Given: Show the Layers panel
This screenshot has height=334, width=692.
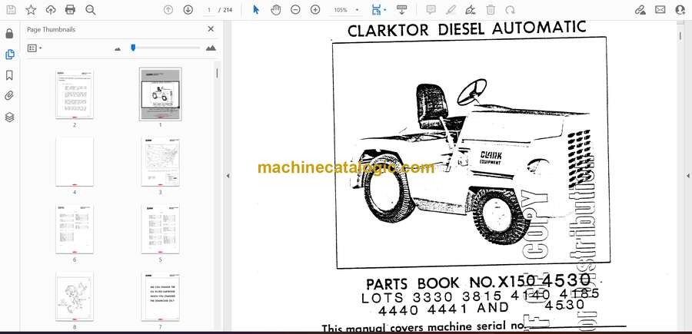Looking at the screenshot, I should tap(9, 117).
